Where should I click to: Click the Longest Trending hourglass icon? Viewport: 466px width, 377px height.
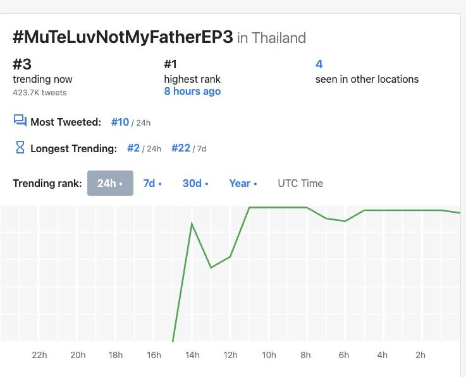click(20, 148)
